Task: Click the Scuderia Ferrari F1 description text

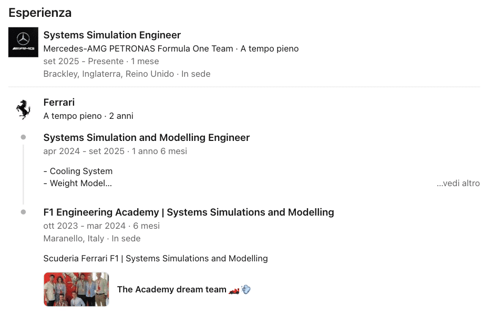Action: (155, 259)
